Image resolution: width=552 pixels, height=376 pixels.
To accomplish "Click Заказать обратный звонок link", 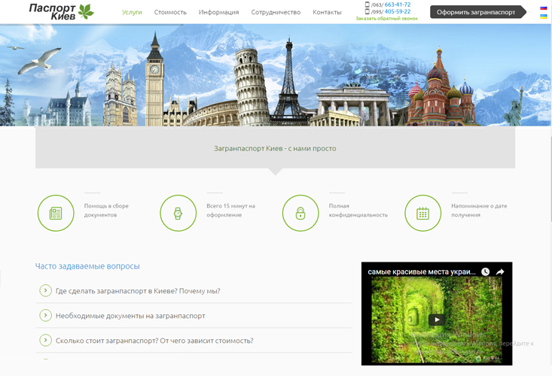I will [386, 18].
